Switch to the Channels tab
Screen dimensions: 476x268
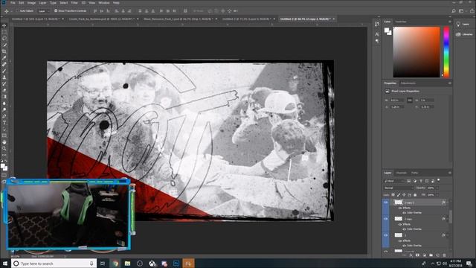pos(402,173)
